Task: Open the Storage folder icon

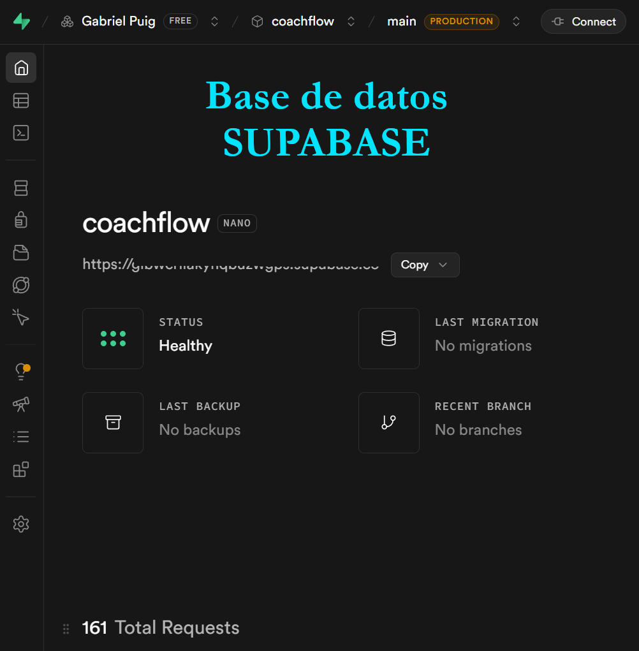Action: point(21,252)
